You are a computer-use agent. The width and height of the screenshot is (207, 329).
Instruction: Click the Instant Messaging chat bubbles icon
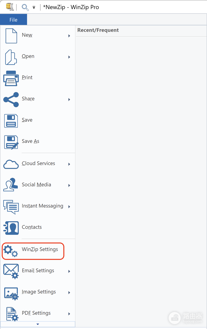[11, 207]
